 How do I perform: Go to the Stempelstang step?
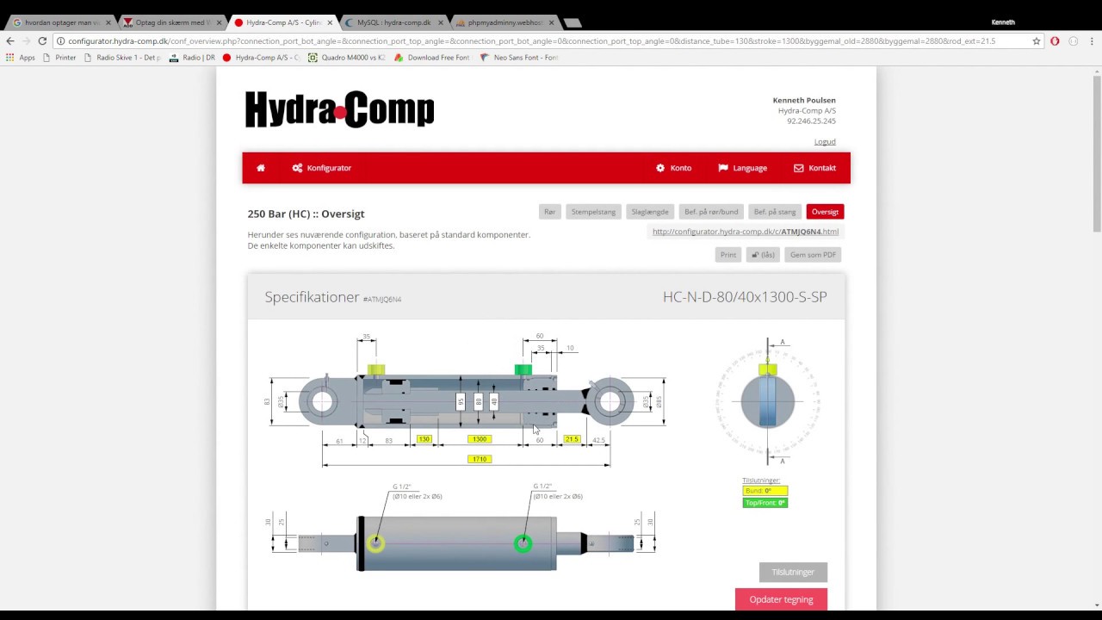tap(593, 212)
